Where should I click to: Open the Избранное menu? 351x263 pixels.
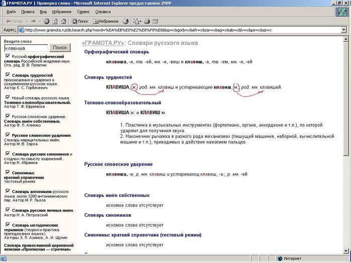pyautogui.click(x=62, y=12)
